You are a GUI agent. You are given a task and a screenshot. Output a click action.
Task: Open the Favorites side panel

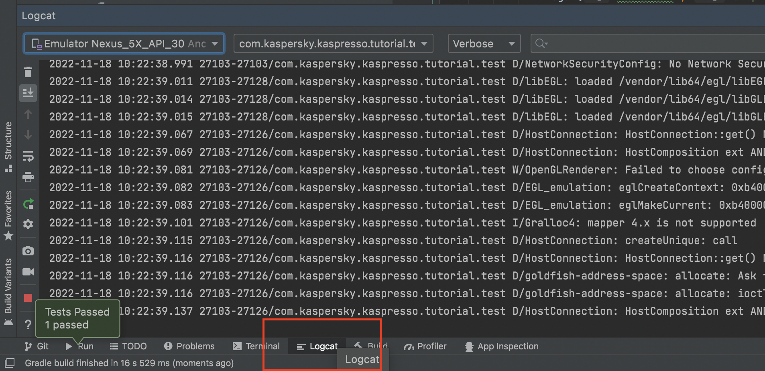(x=8, y=215)
